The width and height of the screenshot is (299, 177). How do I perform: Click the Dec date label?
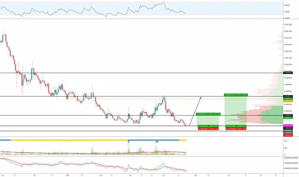(x=35, y=175)
